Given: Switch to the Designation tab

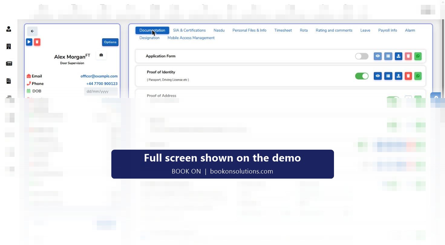Looking at the screenshot, I should coord(149,38).
